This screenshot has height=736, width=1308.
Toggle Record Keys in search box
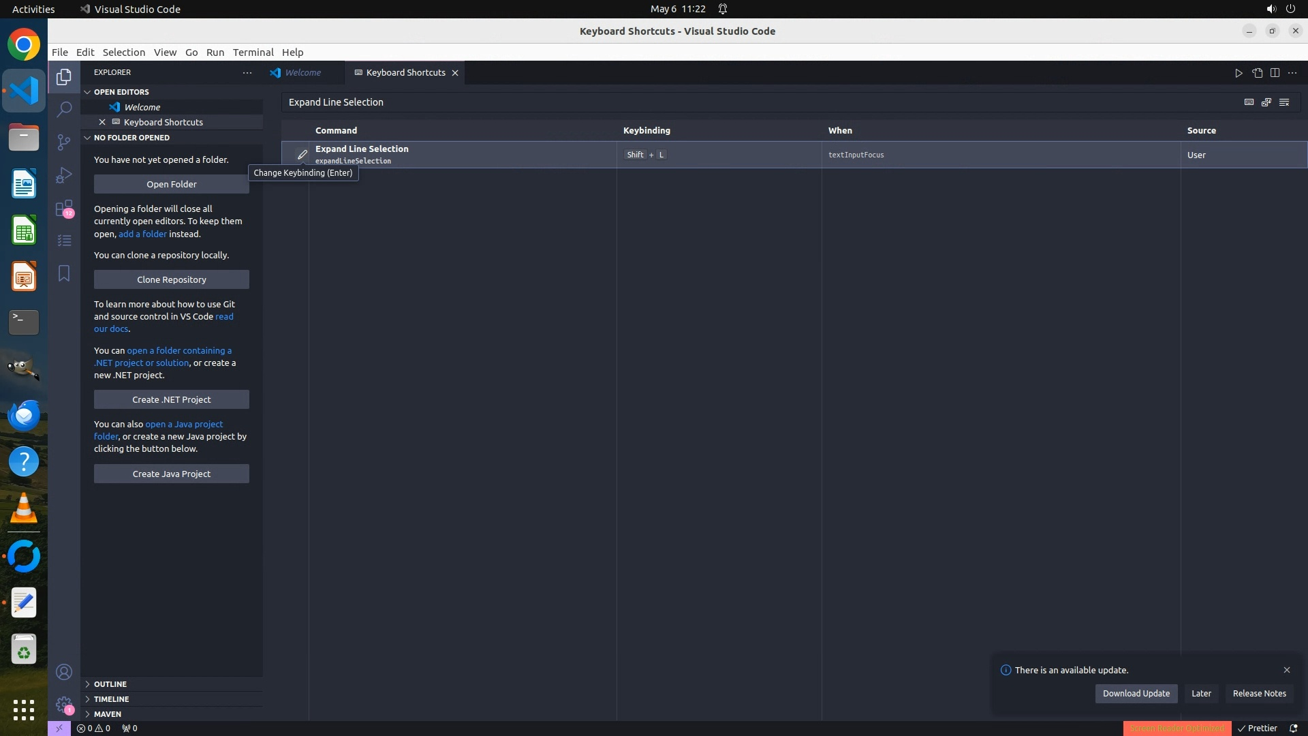point(1249,102)
